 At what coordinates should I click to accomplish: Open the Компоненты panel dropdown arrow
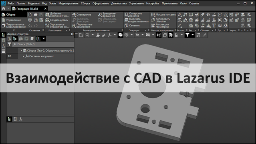67,30
